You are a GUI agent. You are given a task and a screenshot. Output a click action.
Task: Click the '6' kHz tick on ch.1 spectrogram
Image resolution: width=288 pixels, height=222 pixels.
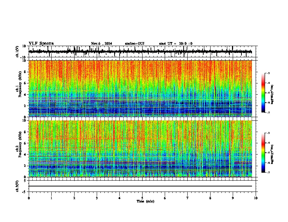pyautogui.click(x=25, y=83)
